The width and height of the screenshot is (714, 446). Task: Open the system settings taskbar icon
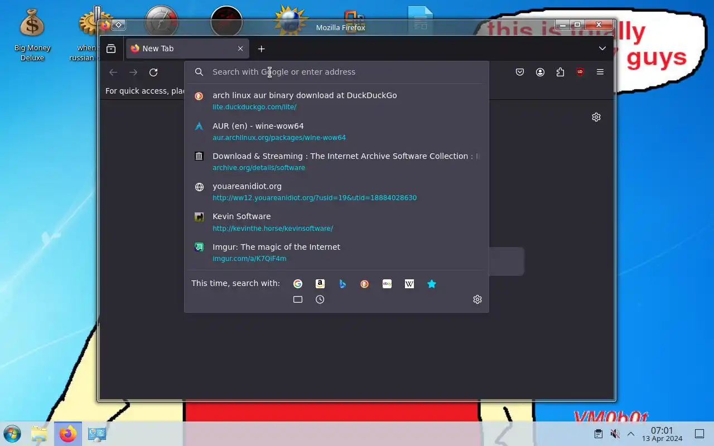(97, 434)
